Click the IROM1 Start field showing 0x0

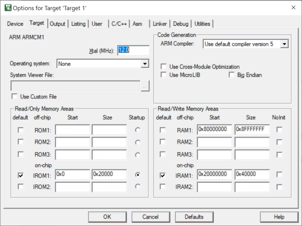tap(73, 175)
